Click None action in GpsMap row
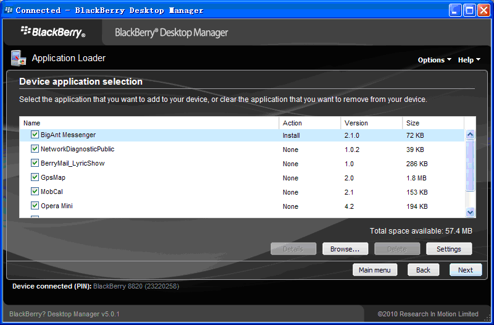Image resolution: width=494 pixels, height=325 pixels. (x=290, y=178)
